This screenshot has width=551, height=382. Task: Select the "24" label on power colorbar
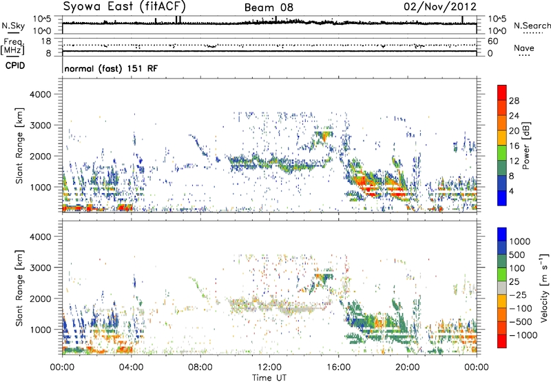click(514, 116)
